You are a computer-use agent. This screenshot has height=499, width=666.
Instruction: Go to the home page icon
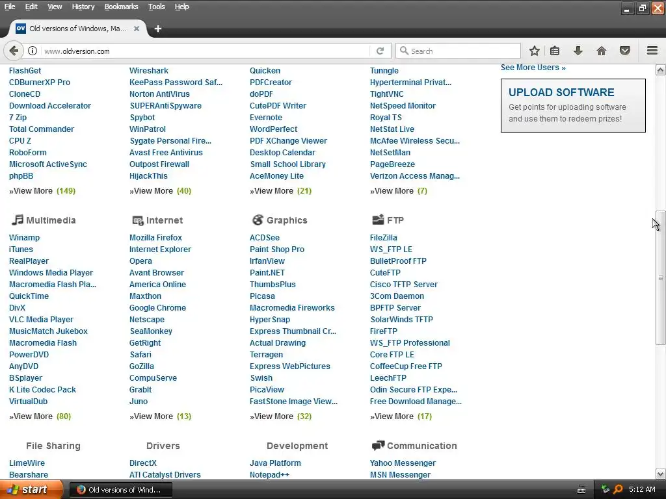click(602, 51)
